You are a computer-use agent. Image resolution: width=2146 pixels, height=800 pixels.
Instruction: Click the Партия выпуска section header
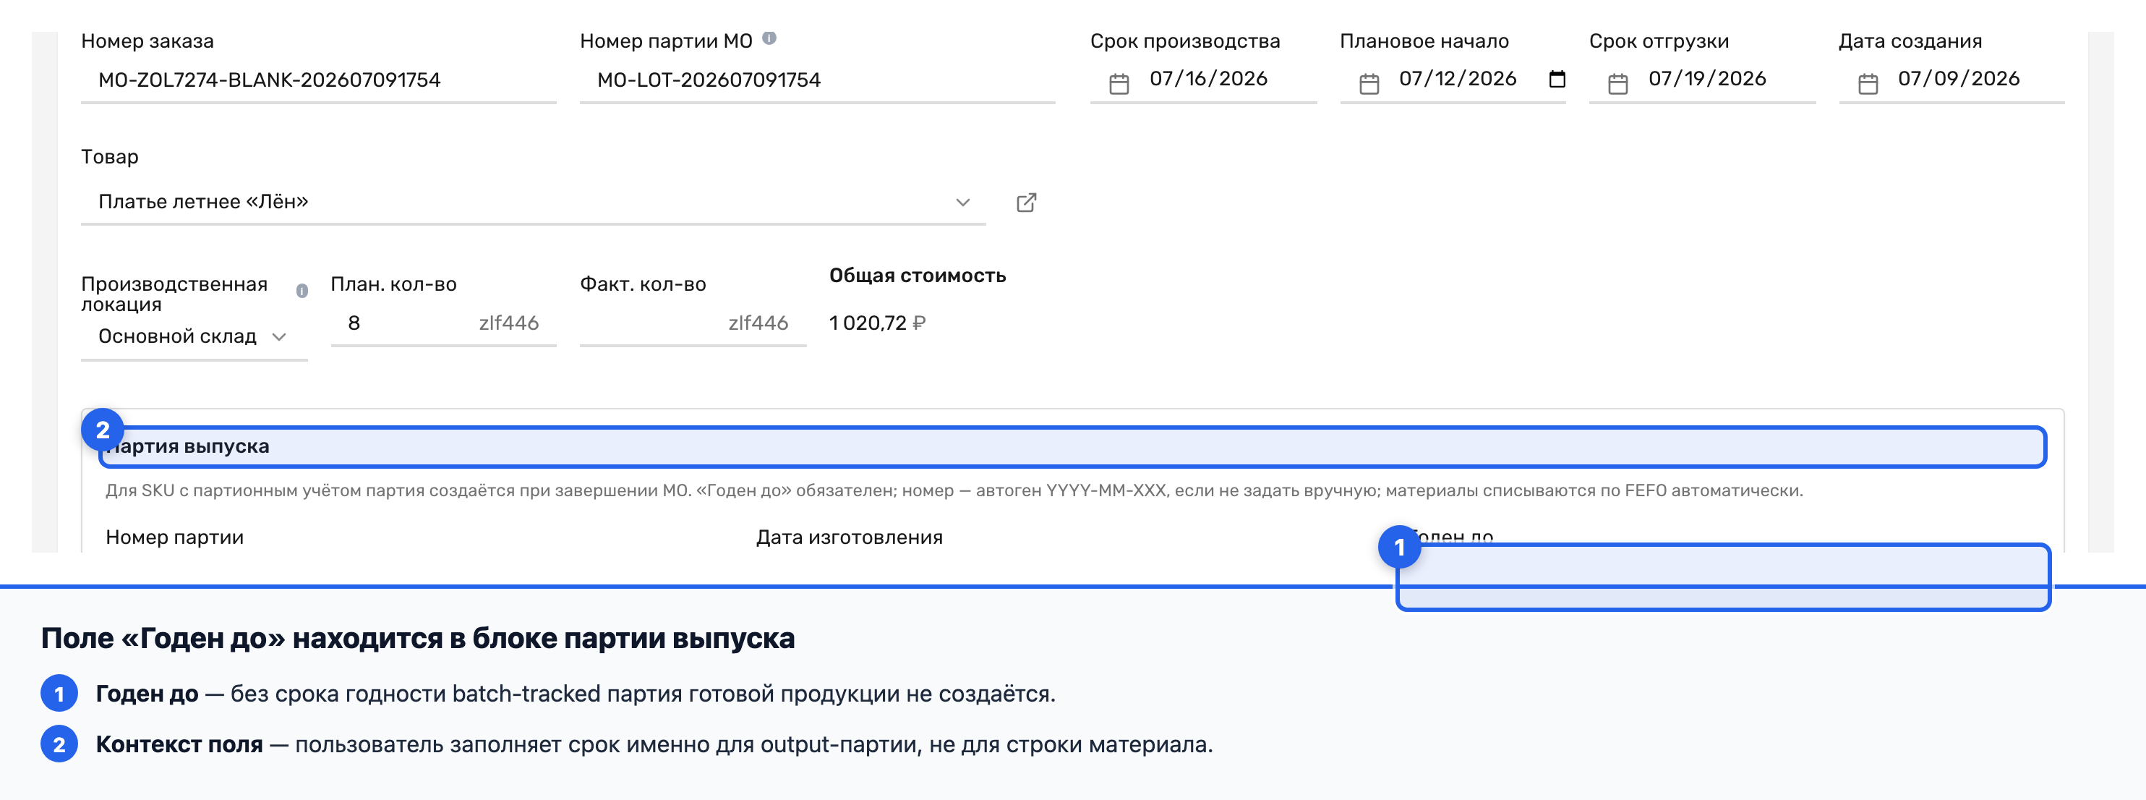pos(1072,447)
